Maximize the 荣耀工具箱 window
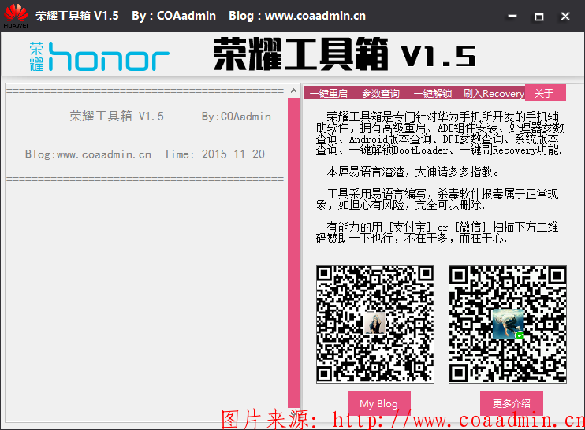This screenshot has height=430, width=585. [538, 16]
